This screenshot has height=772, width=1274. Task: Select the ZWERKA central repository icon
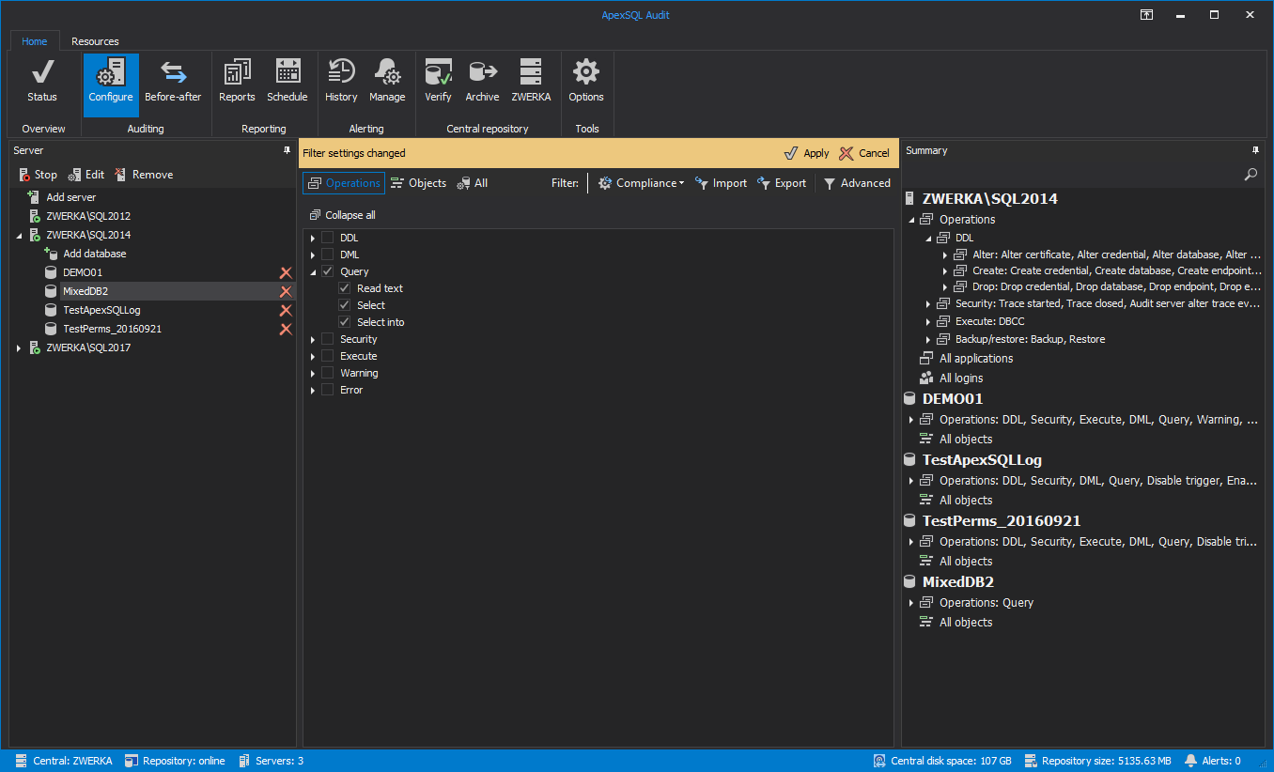[x=531, y=82]
